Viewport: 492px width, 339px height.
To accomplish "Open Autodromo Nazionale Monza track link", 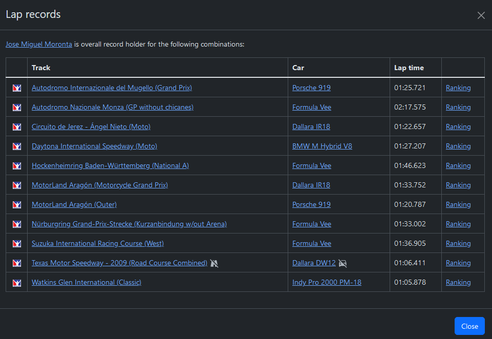I will (x=112, y=108).
